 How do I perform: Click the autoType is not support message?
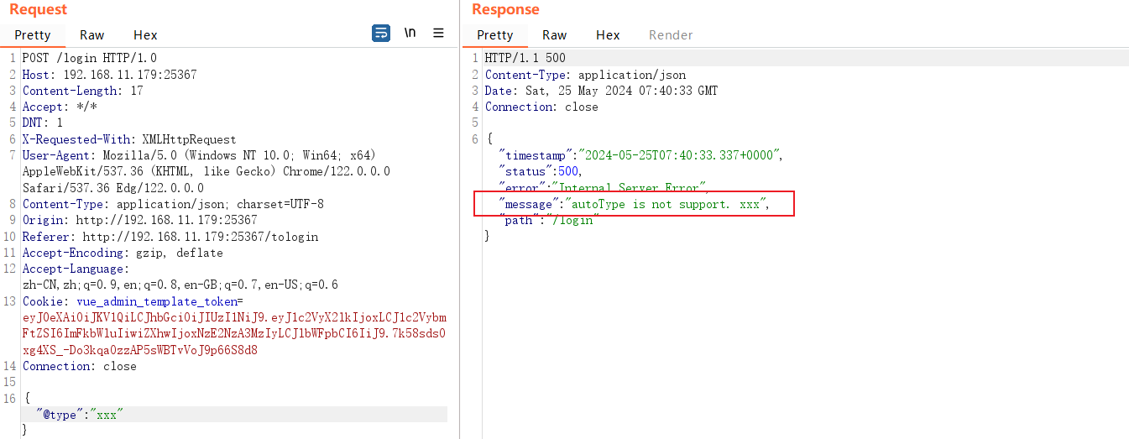(668, 204)
